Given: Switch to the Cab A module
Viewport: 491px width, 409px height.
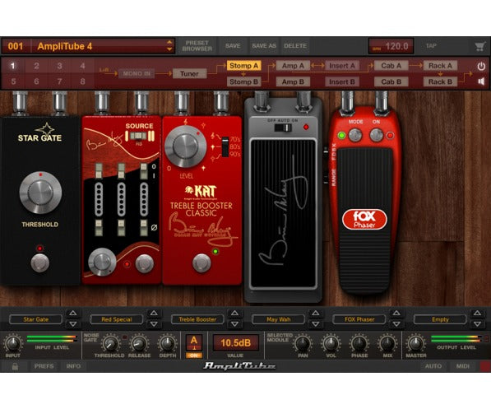Looking at the screenshot, I should pos(391,66).
